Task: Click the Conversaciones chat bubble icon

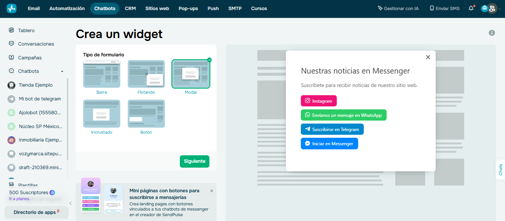Action: (x=11, y=44)
